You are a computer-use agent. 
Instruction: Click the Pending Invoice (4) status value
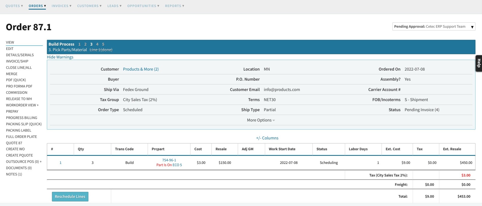pyautogui.click(x=422, y=110)
